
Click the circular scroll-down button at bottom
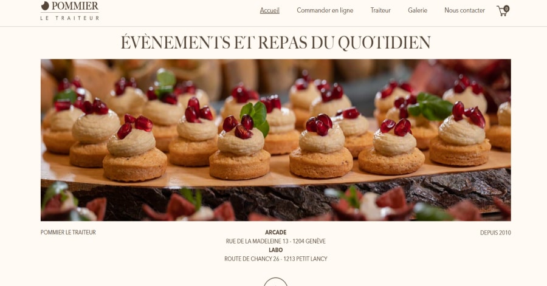tap(275, 282)
